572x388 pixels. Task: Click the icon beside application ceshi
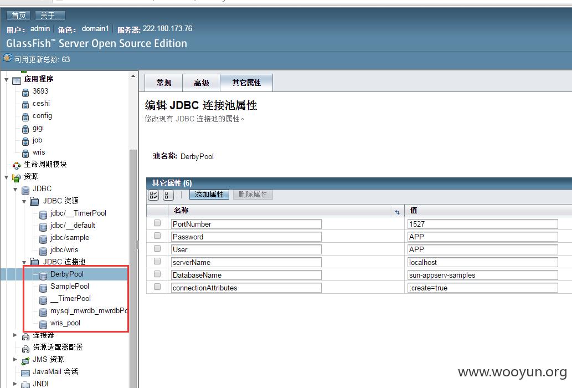tap(25, 105)
